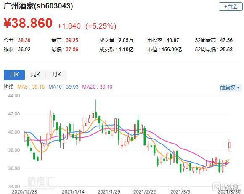Image resolution: width=244 pixels, height=194 pixels.
Task: Click the MA20 moving average legend
Action: pyautogui.click(x=97, y=87)
